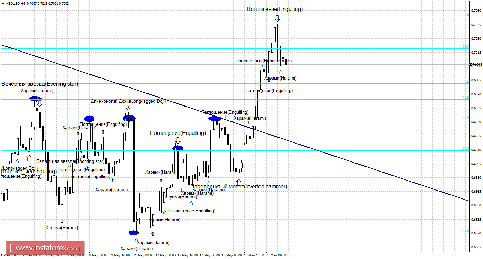Click the 161.8 Fibonacci level label

(465, 231)
